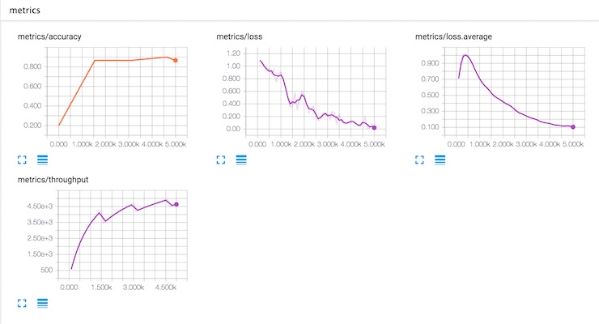Click the orange endpoint on accuracy chart
Image resolution: width=599 pixels, height=324 pixels.
point(176,61)
